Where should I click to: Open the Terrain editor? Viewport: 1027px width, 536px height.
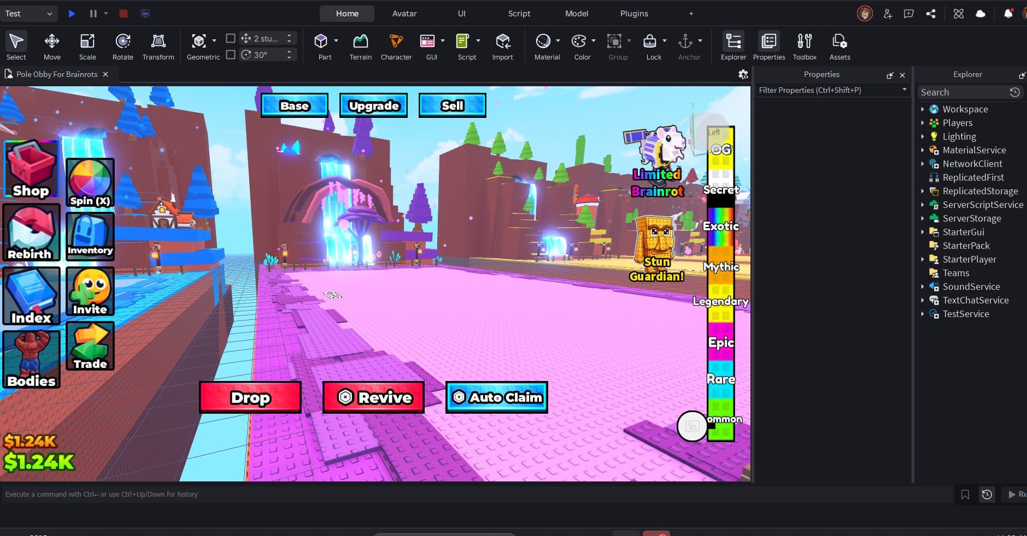tap(361, 46)
